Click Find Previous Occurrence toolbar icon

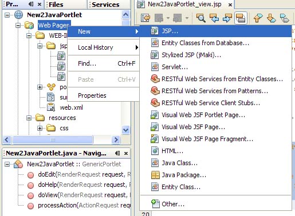(x=214, y=18)
